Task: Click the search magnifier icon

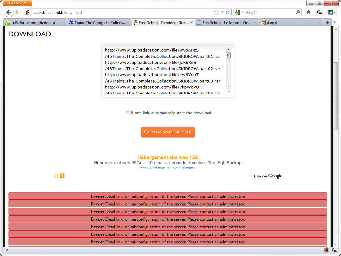Action: 298,12
